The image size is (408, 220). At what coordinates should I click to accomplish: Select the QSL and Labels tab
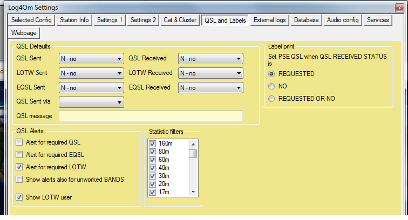[225, 20]
